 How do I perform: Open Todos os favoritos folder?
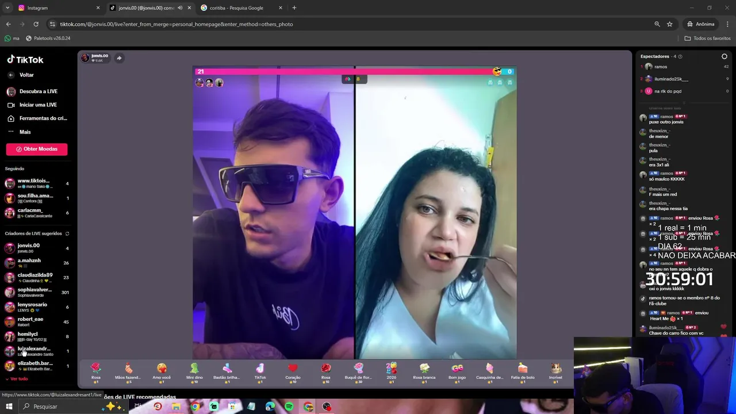coord(707,39)
